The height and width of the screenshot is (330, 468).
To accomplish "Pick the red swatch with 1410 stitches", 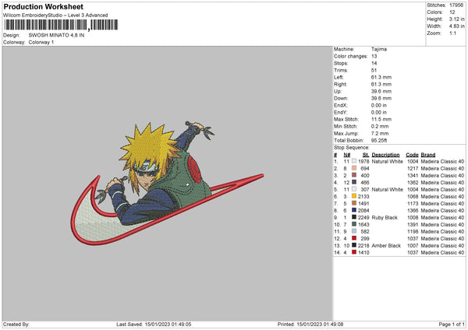I will [354, 252].
